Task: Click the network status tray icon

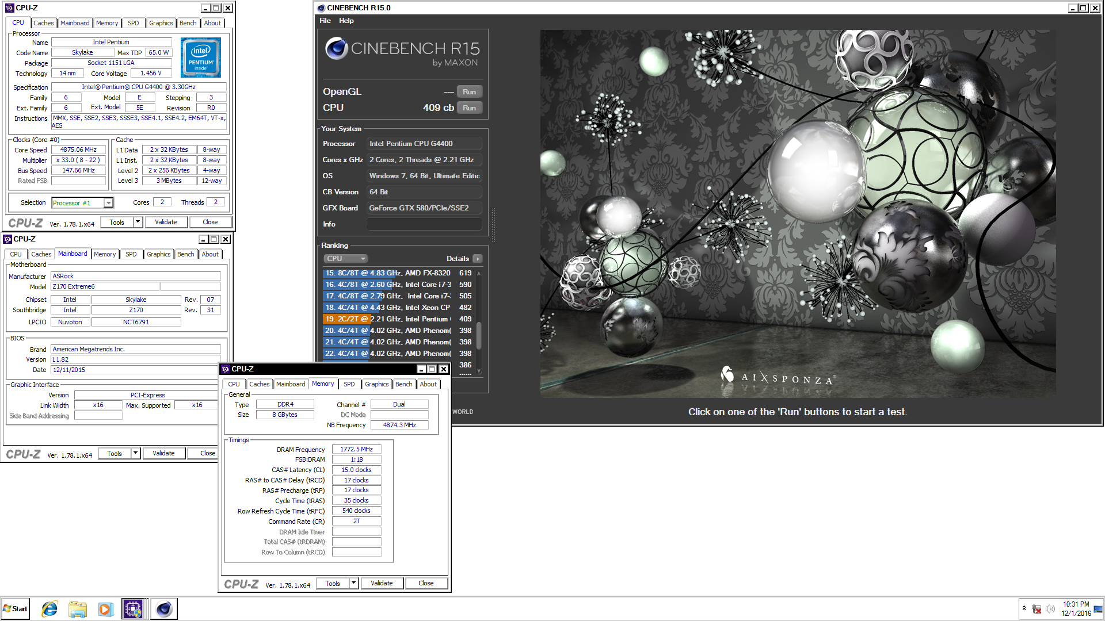Action: 1037,609
